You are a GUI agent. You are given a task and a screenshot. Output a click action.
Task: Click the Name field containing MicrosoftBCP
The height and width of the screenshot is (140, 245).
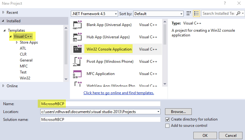coord(100,104)
